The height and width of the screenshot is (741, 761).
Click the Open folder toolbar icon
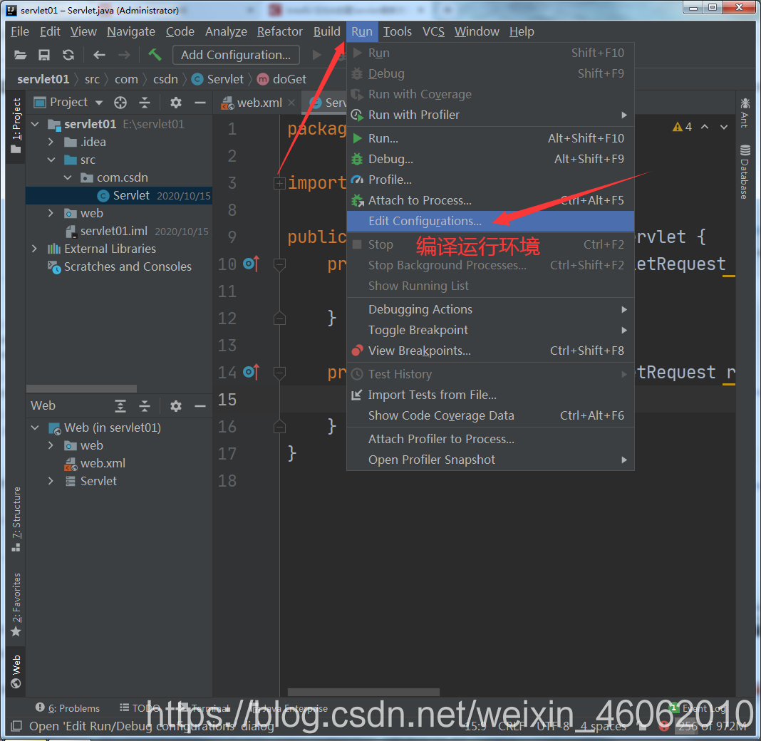[x=21, y=55]
